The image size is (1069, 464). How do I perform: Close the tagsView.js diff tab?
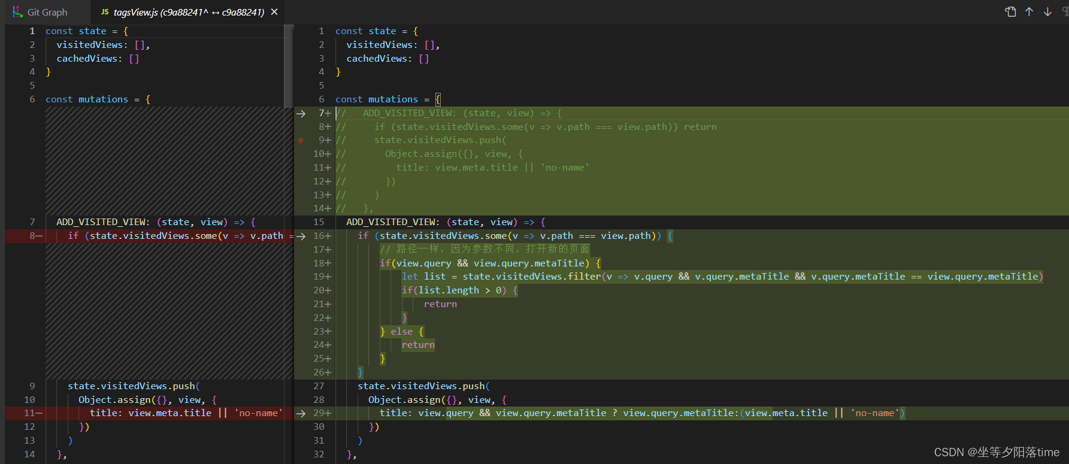tap(274, 12)
